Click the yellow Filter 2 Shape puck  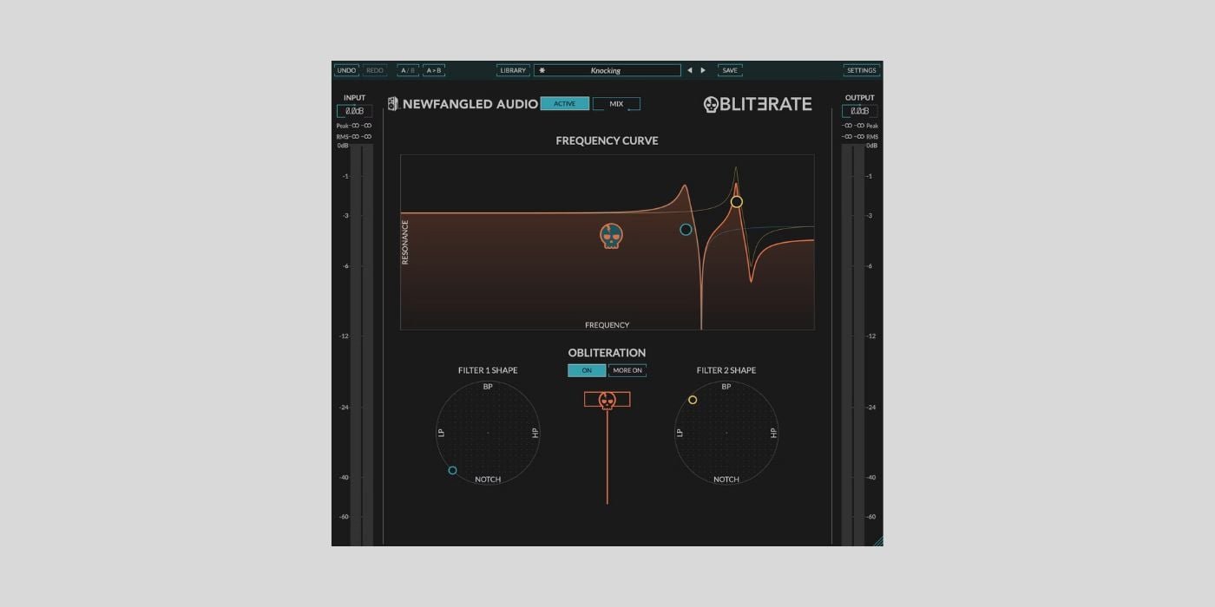click(693, 400)
